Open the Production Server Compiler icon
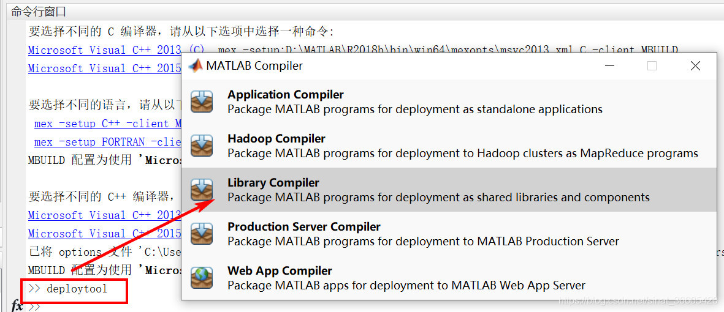Image resolution: width=724 pixels, height=312 pixels. point(202,234)
